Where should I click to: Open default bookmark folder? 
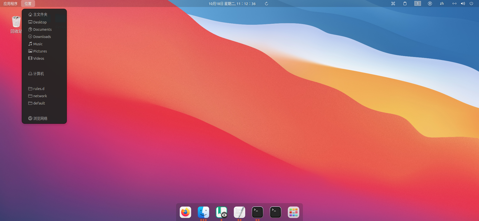click(x=44, y=103)
